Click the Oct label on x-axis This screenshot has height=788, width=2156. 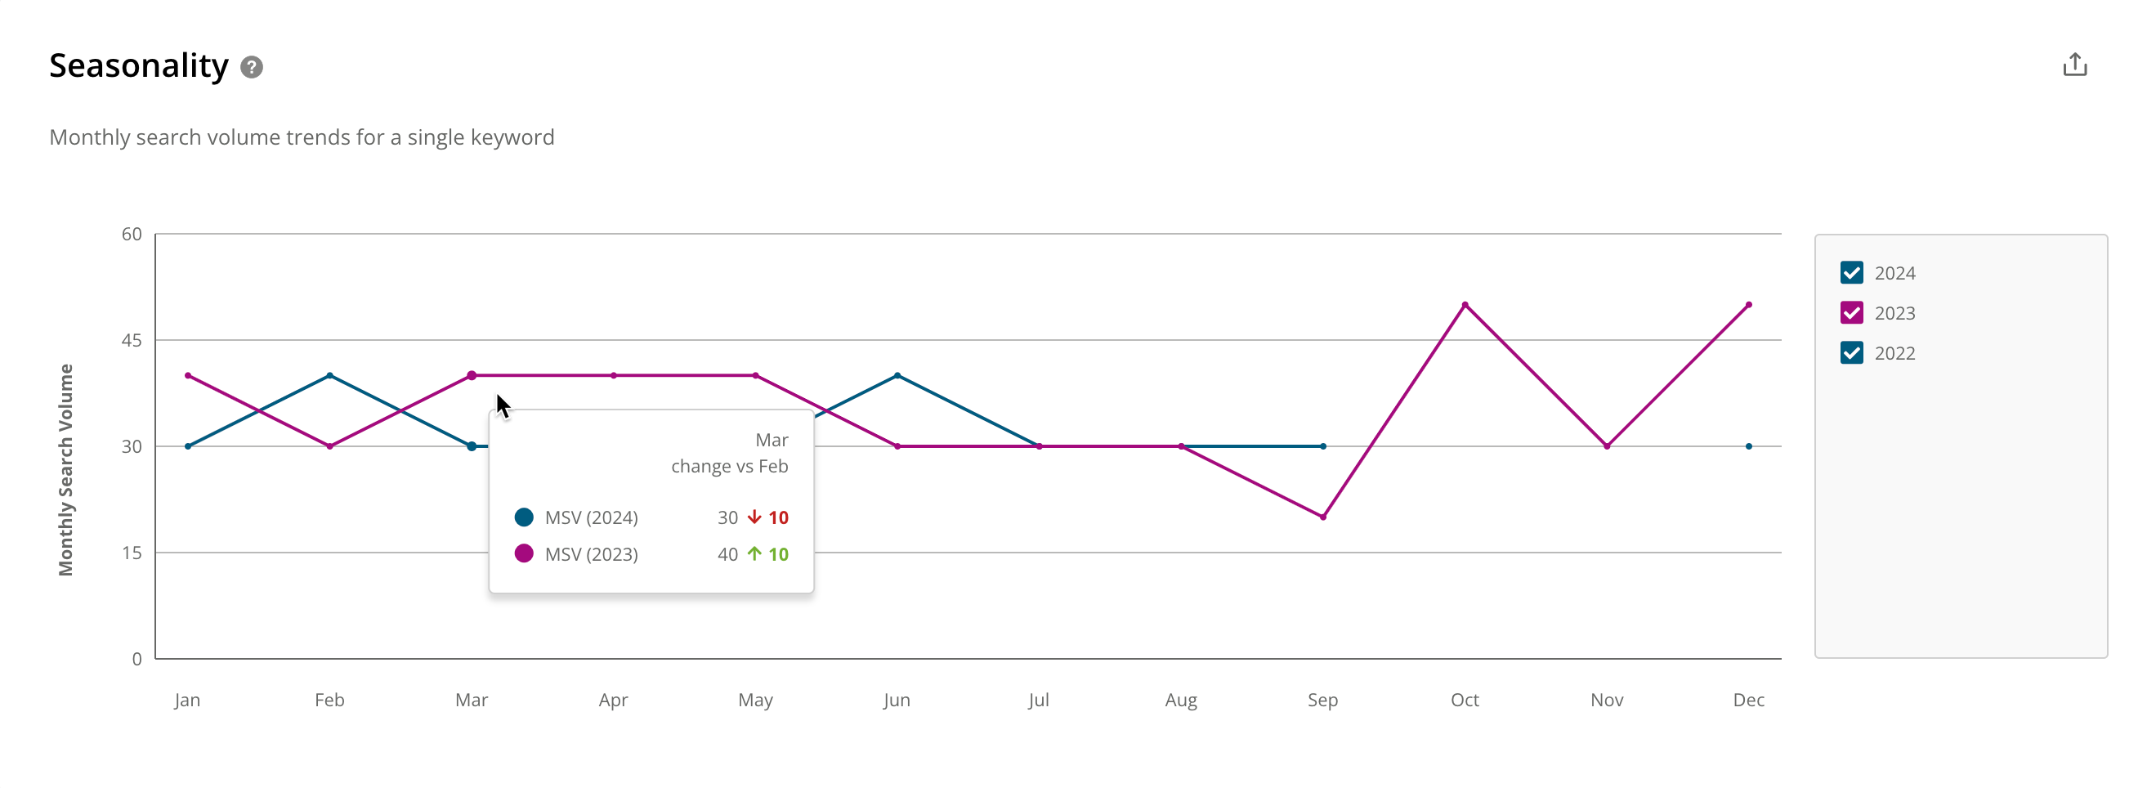click(1465, 700)
